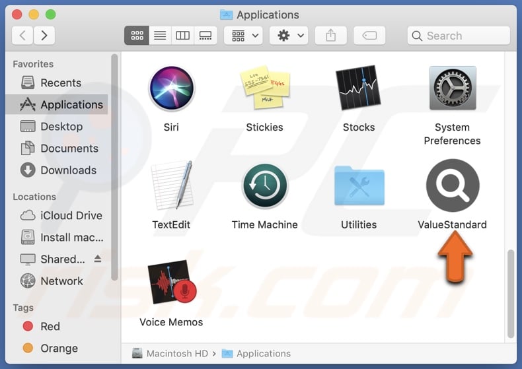Click the TextEdit name label
The height and width of the screenshot is (369, 522).
tap(171, 224)
